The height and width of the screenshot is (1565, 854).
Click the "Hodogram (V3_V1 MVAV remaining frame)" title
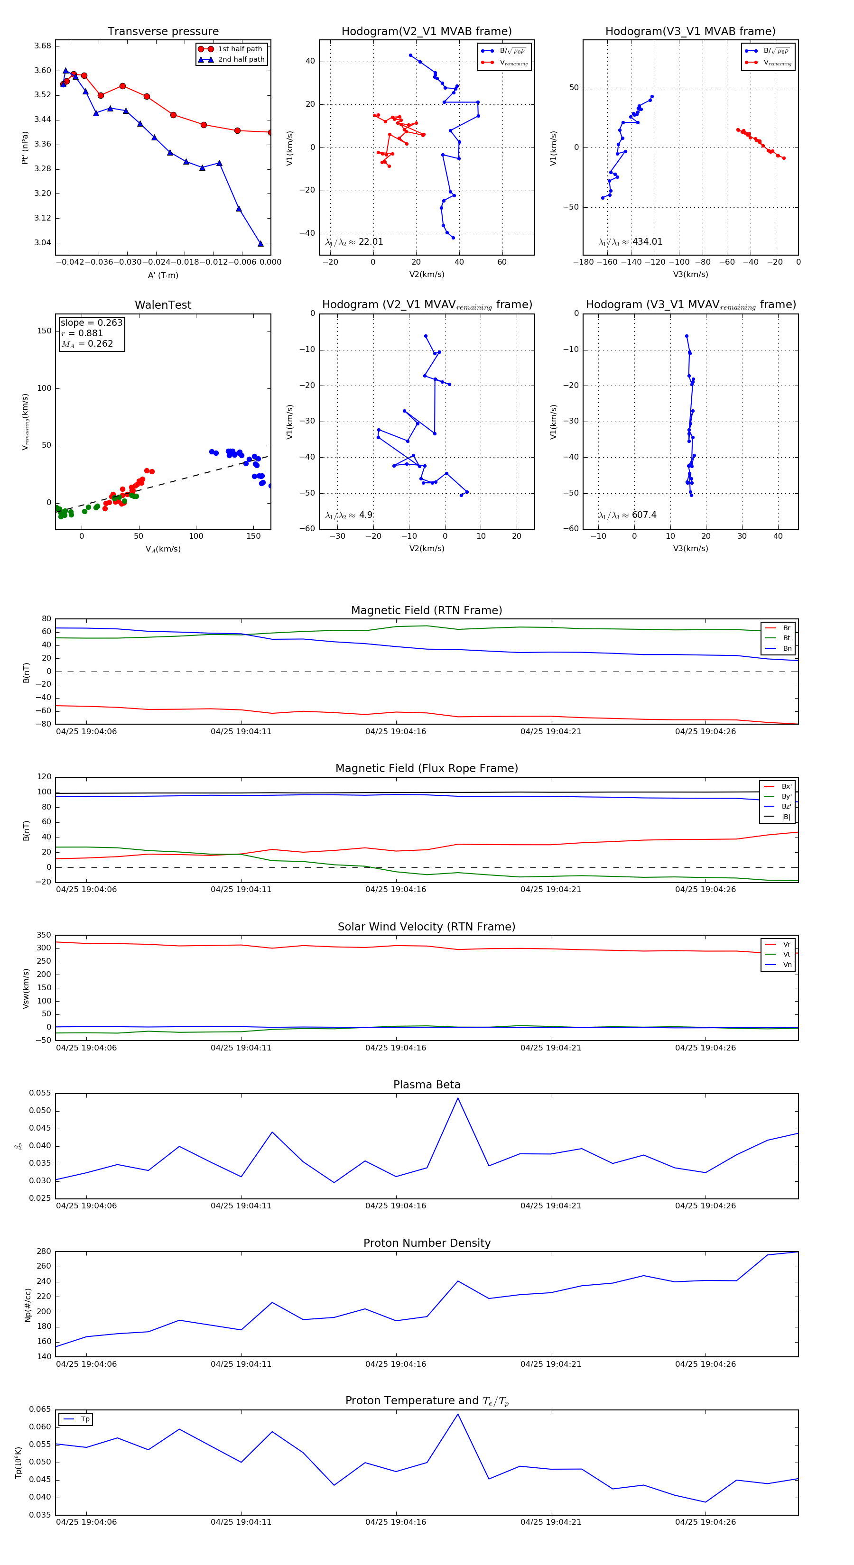click(x=690, y=305)
